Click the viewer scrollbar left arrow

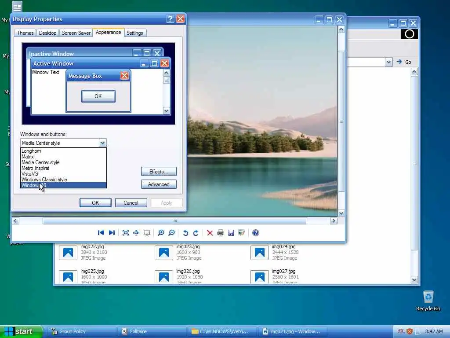(15, 221)
